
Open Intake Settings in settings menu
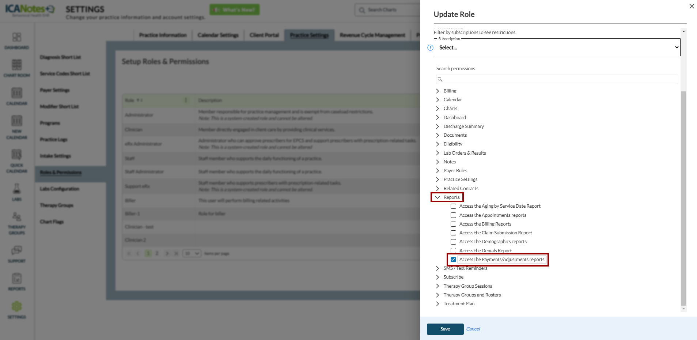[x=56, y=156]
